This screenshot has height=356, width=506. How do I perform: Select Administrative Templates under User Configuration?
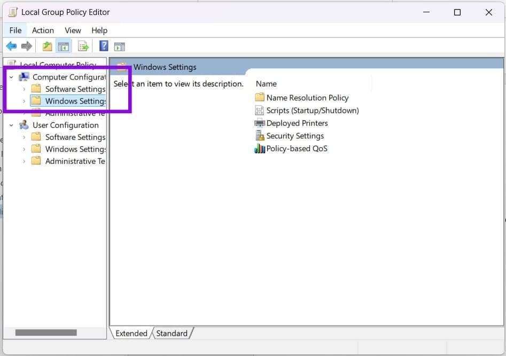75,161
